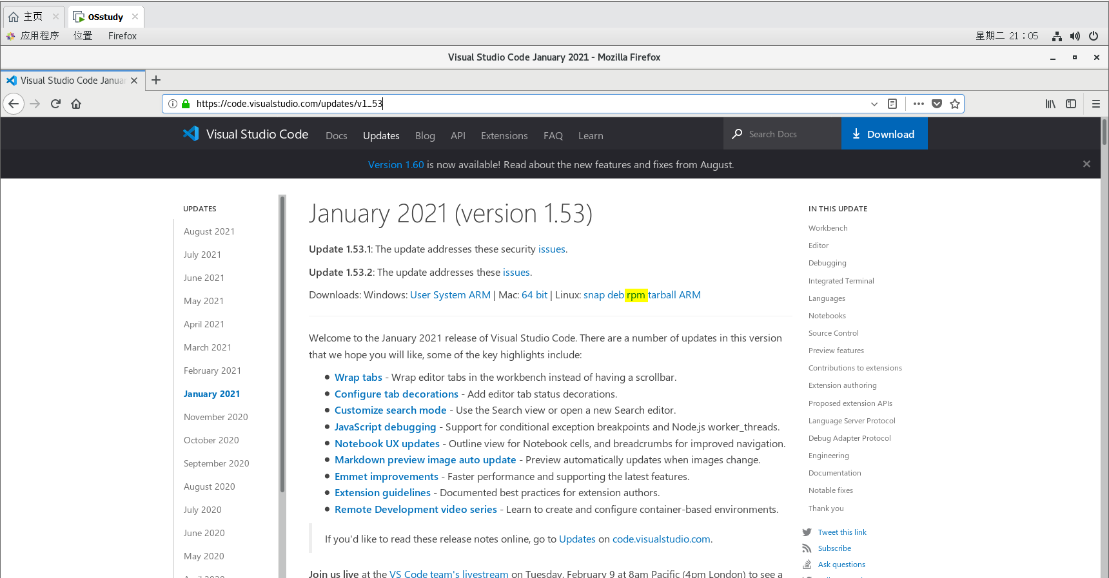Open the Firefox home page icon
This screenshot has height=578, width=1109.
click(x=76, y=104)
